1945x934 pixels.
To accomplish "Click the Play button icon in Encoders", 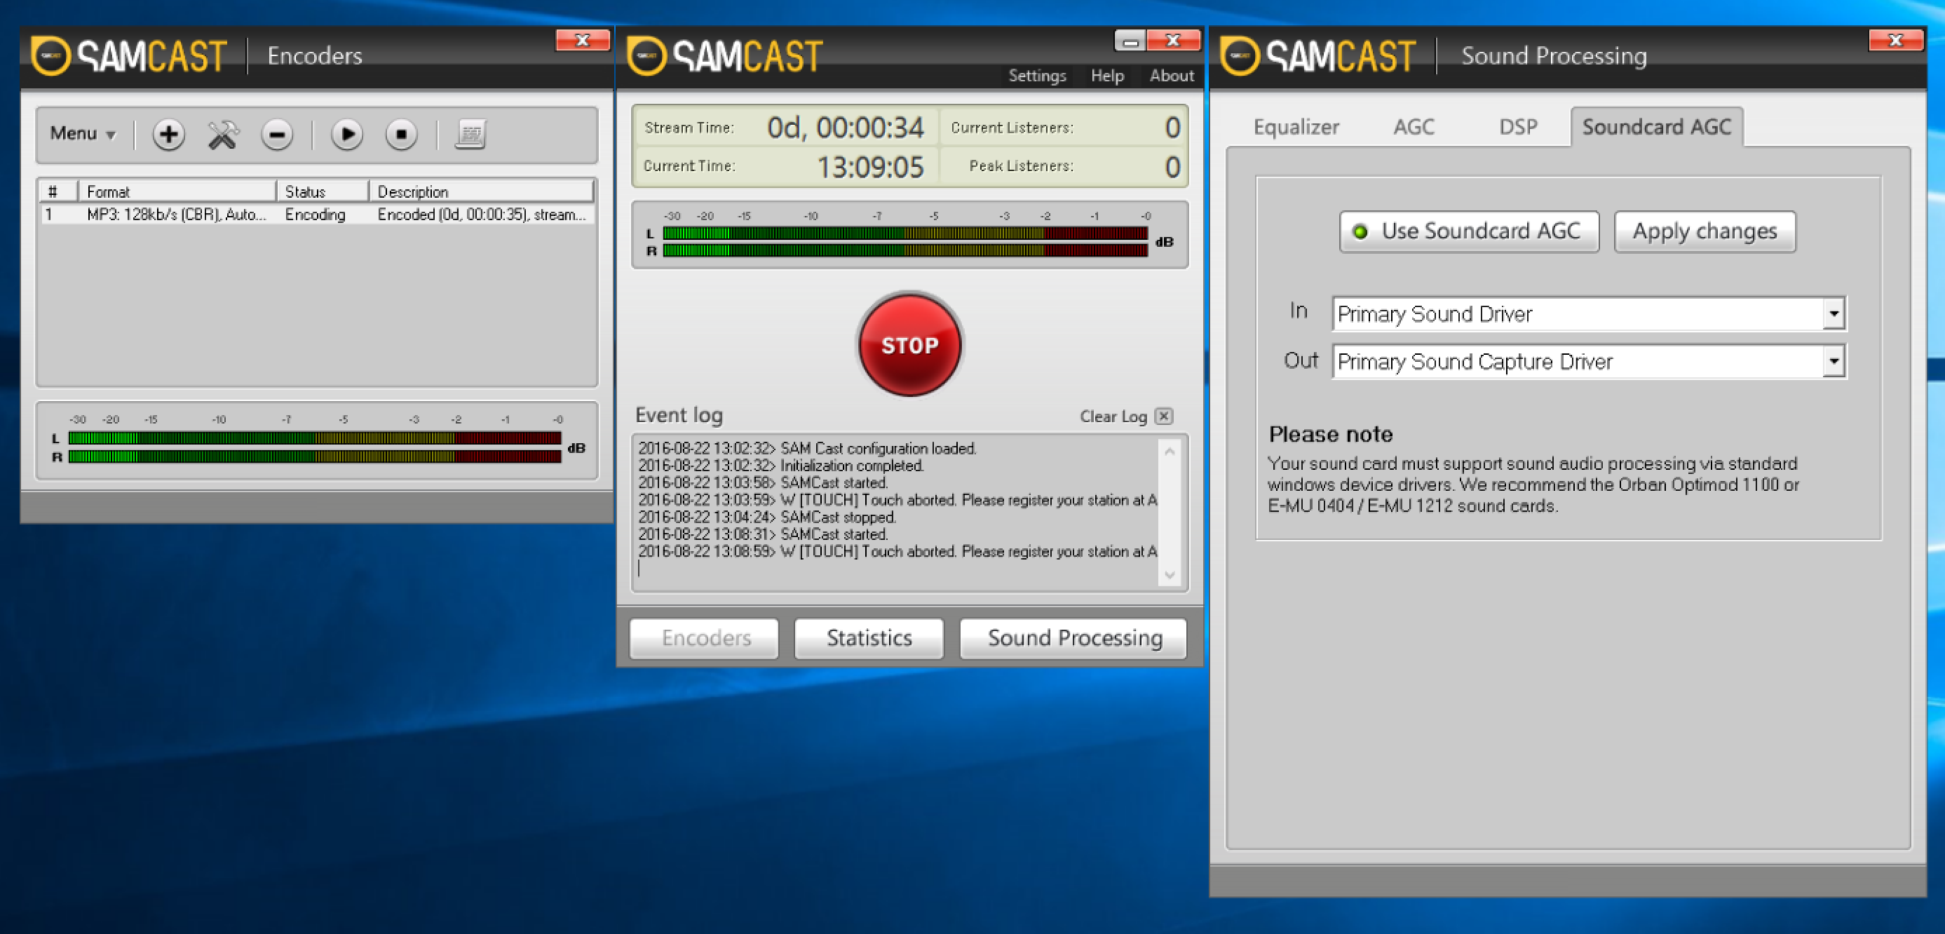I will click(x=346, y=134).
